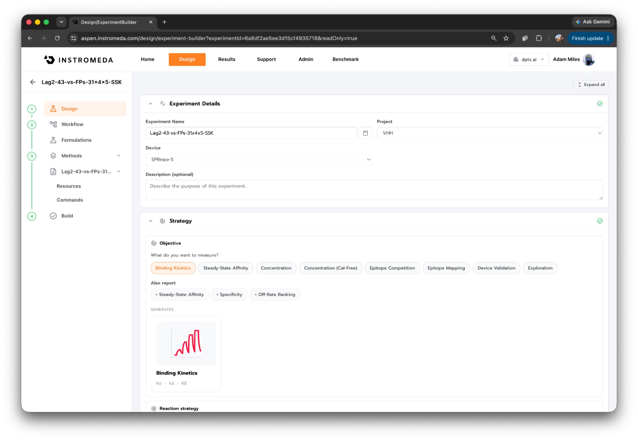Image resolution: width=638 pixels, height=440 pixels.
Task: Collapse the Strategy section
Action: click(x=151, y=221)
